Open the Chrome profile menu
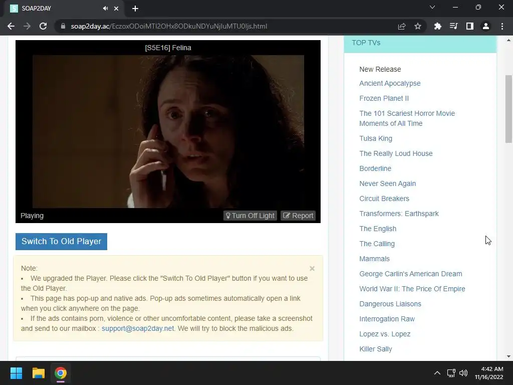This screenshot has height=385, width=513. pos(486,26)
